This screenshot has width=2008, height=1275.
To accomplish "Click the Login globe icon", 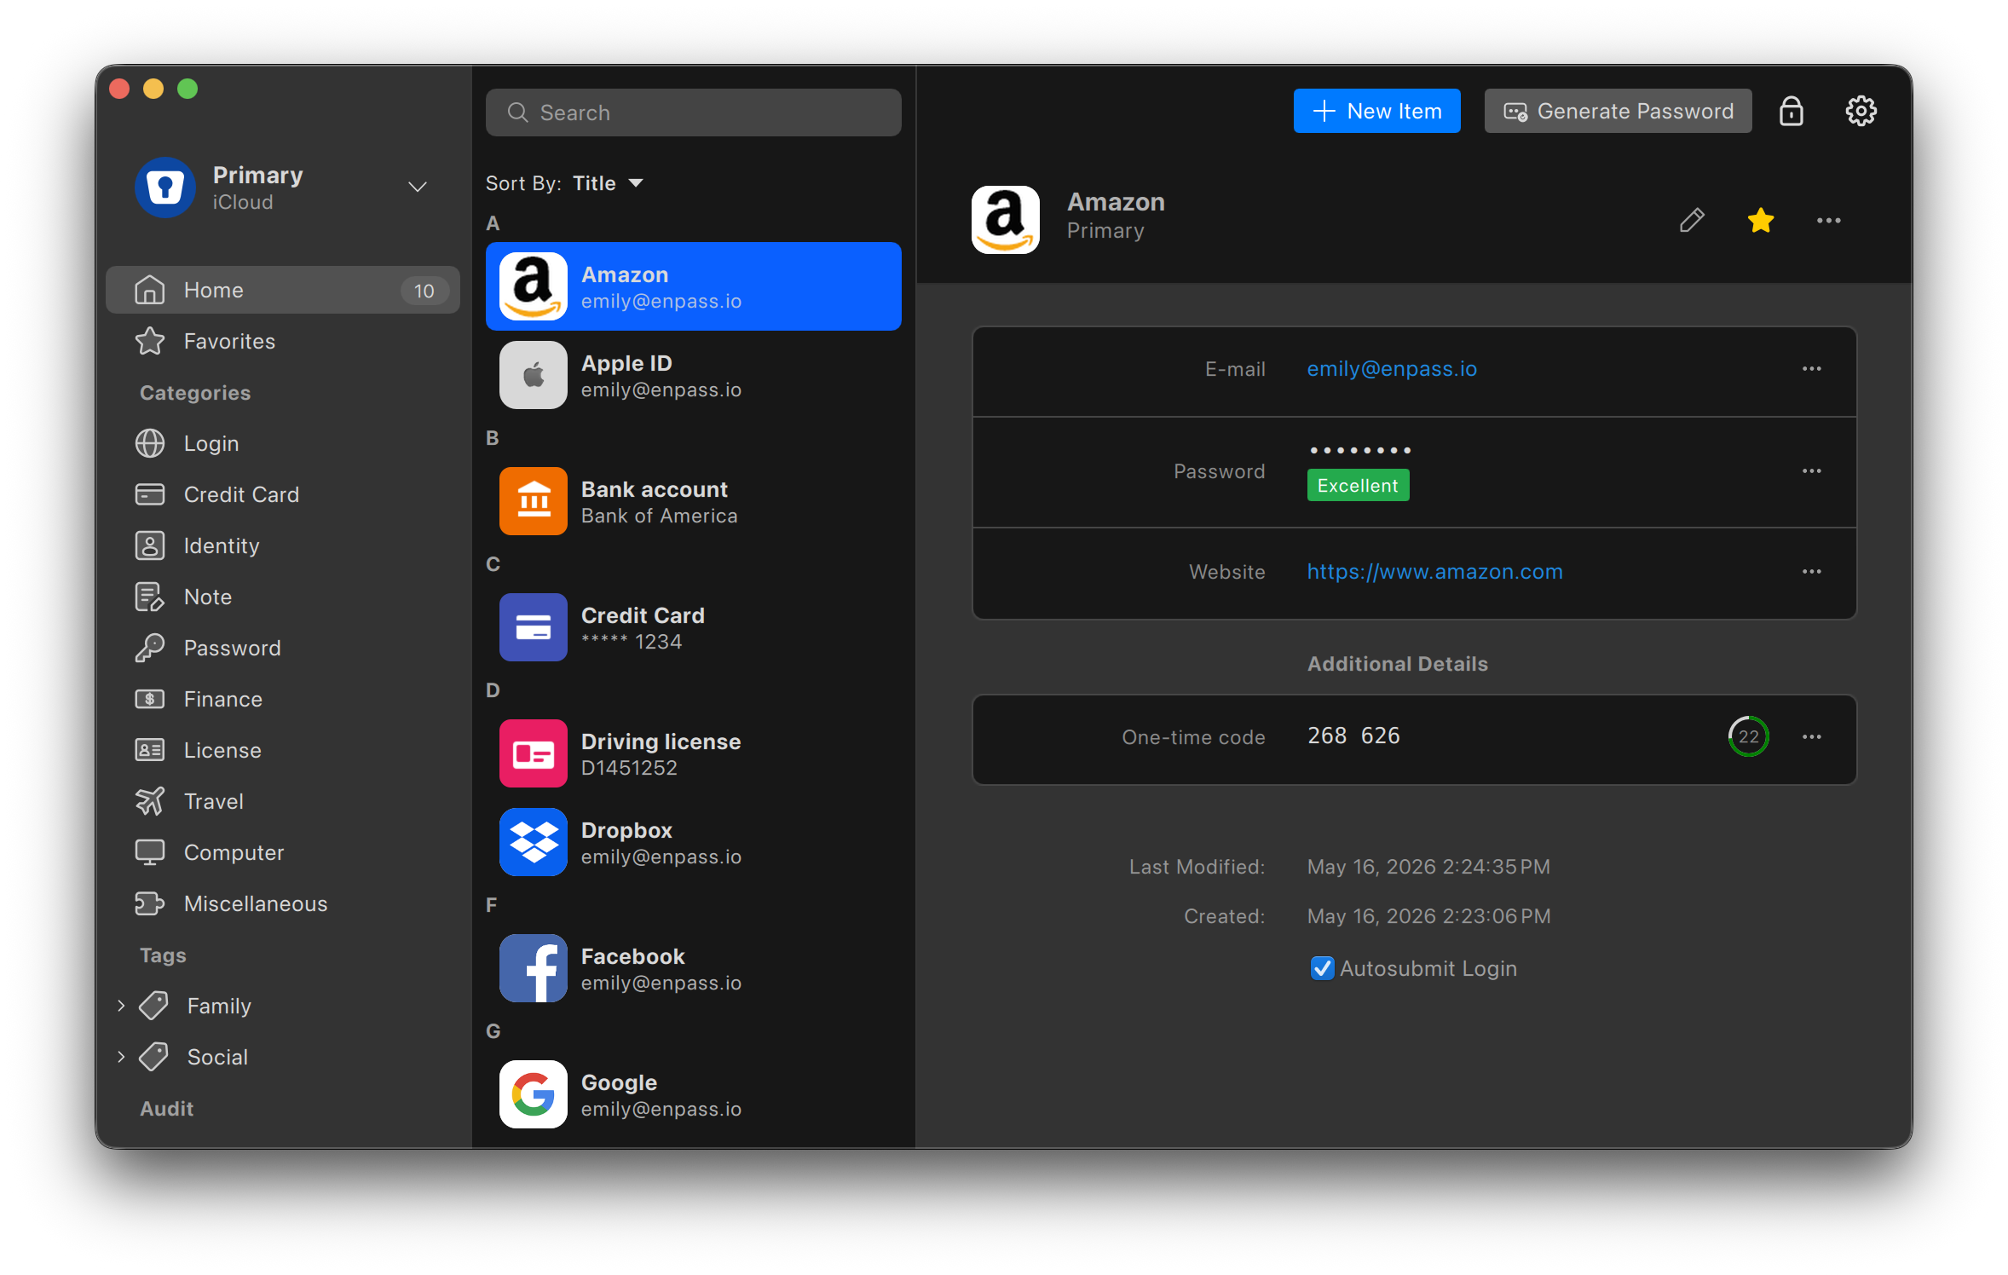I will pos(150,443).
